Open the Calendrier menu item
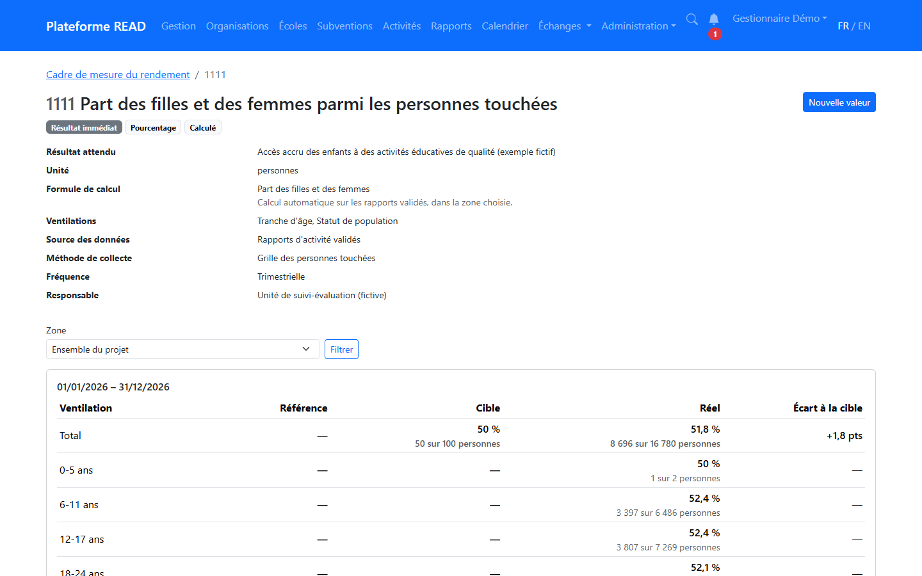The height and width of the screenshot is (576, 922). click(505, 26)
